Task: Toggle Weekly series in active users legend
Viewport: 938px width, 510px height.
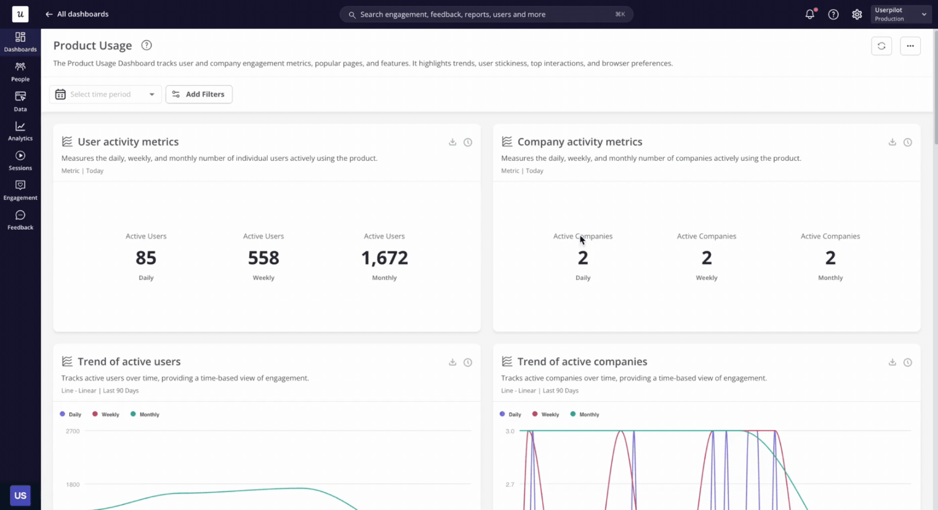Action: coord(106,414)
